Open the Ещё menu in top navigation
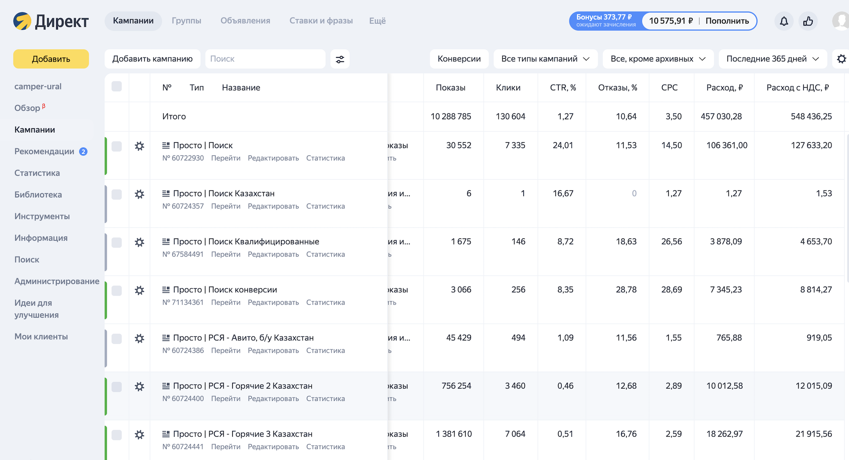Viewport: 849px width, 460px height. tap(377, 21)
